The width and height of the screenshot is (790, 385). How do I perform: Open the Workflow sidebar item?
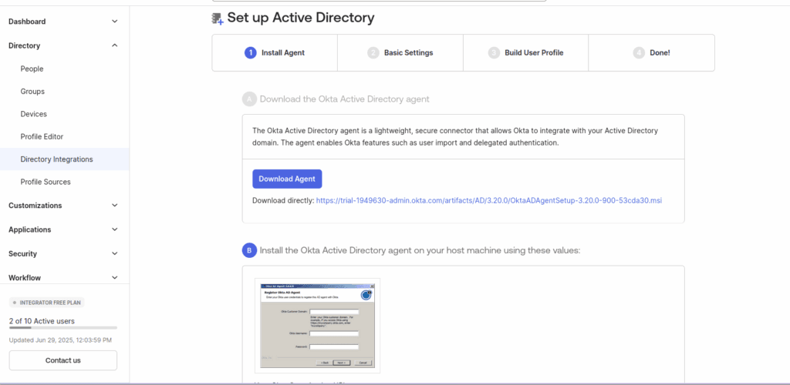click(x=25, y=278)
